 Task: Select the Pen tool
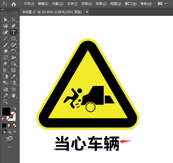pos(13,26)
